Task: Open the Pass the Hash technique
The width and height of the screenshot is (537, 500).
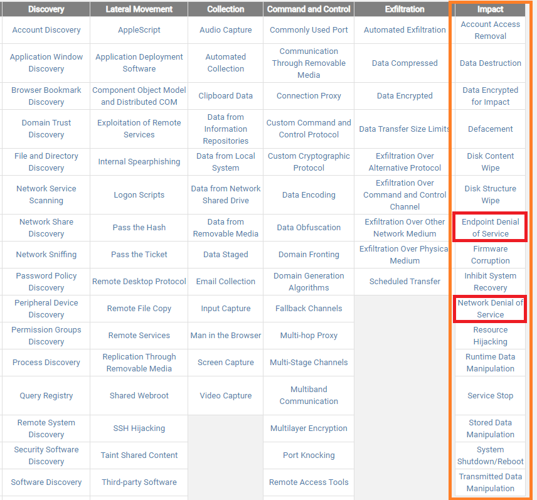Action: click(139, 228)
